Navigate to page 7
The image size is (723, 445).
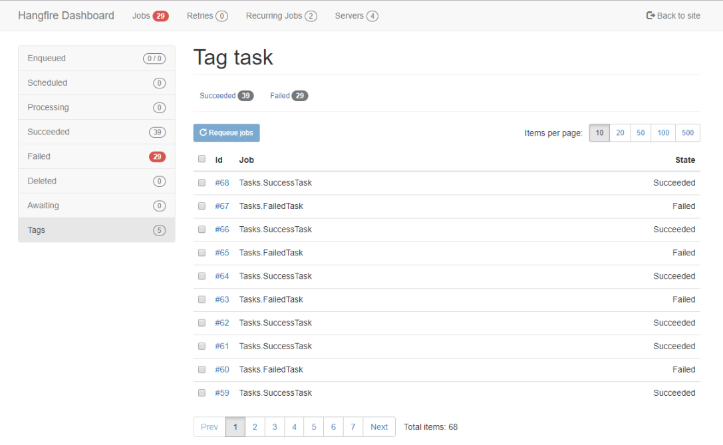[353, 427]
